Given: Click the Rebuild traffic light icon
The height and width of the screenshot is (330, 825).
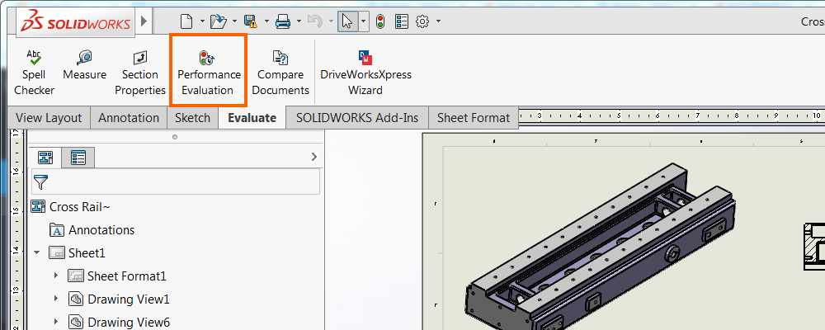Looking at the screenshot, I should click(x=380, y=21).
